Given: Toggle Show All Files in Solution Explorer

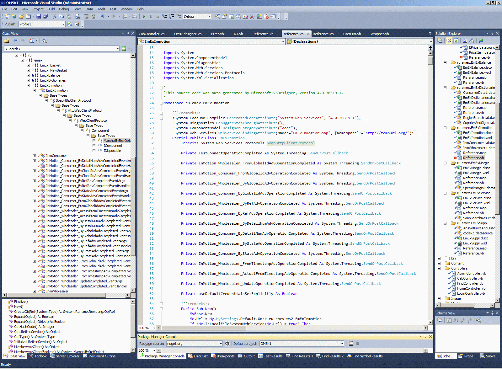Looking at the screenshot, I should click(x=449, y=40).
